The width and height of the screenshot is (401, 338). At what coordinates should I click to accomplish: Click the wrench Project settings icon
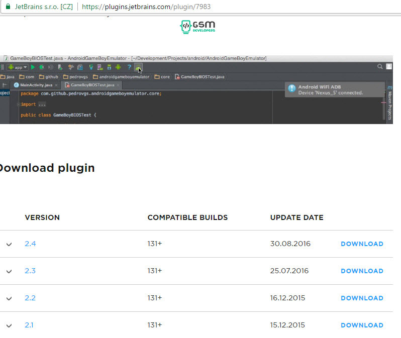[x=71, y=67]
